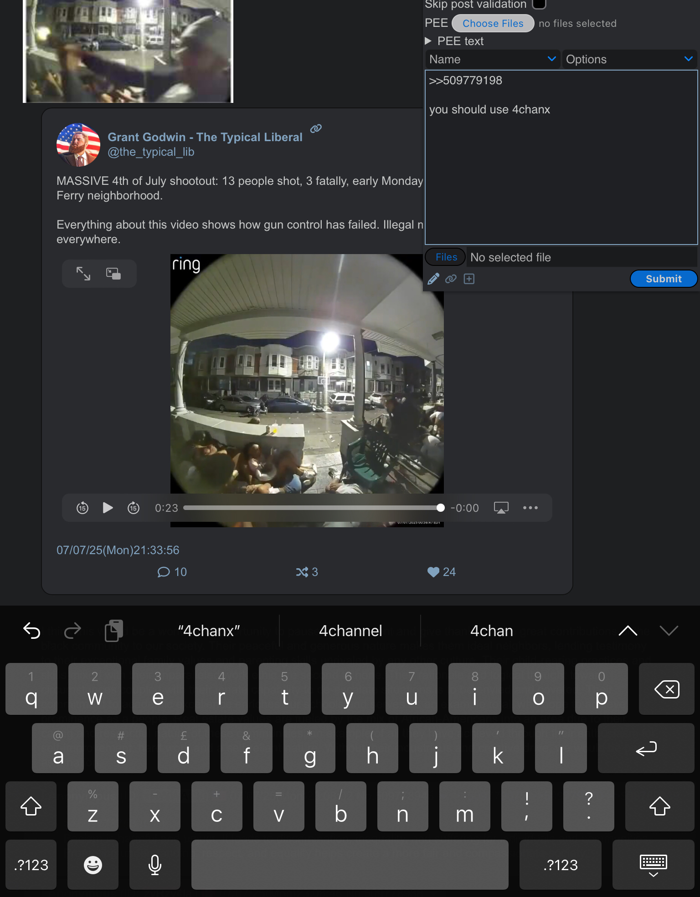Submit the reply post

point(664,279)
